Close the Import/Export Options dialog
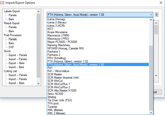Image resolution: width=165 pixels, height=115 pixels. pyautogui.click(x=161, y=3)
